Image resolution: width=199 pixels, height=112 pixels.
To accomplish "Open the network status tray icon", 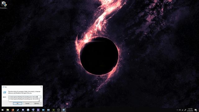I will (x=183, y=110).
